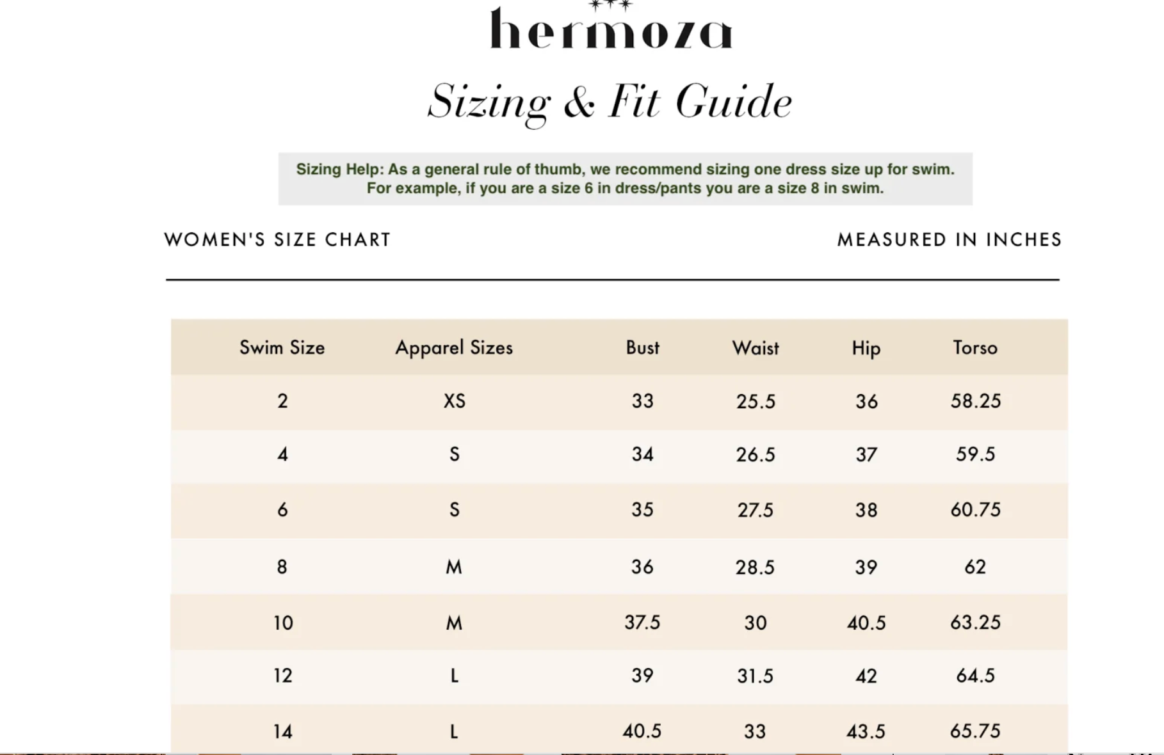
Task: Click the Torso column header
Action: (975, 347)
